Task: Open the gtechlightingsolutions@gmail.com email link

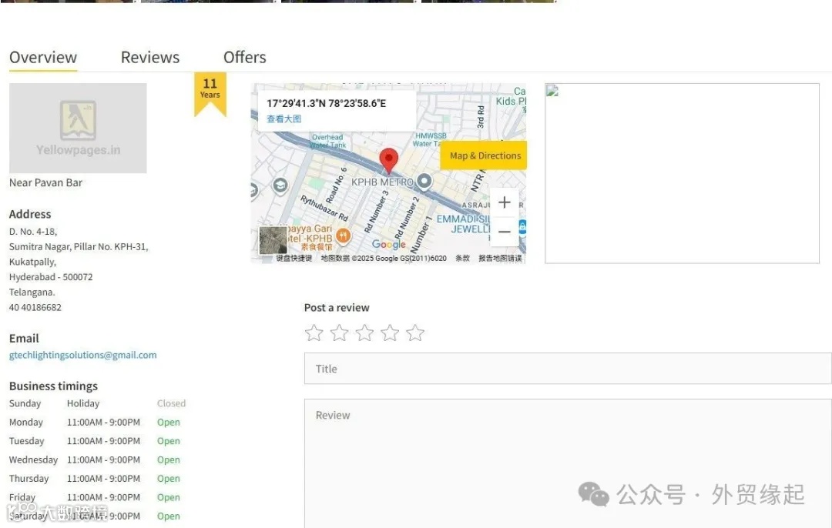Action: point(82,355)
